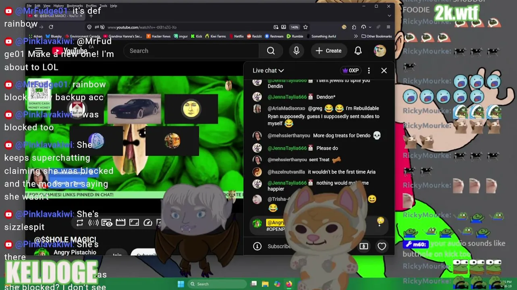Expand the list all tabs chevron
Image resolution: width=517 pixels, height=290 pixels.
click(x=389, y=16)
